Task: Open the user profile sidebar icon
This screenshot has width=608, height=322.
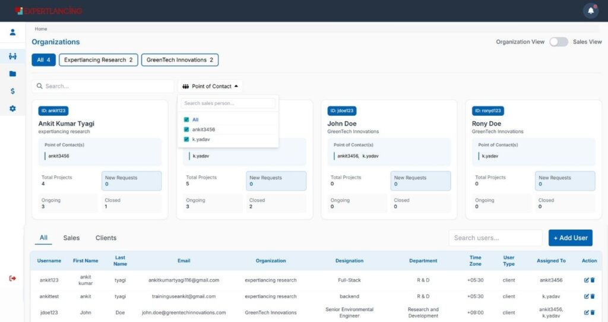Action: 13,32
